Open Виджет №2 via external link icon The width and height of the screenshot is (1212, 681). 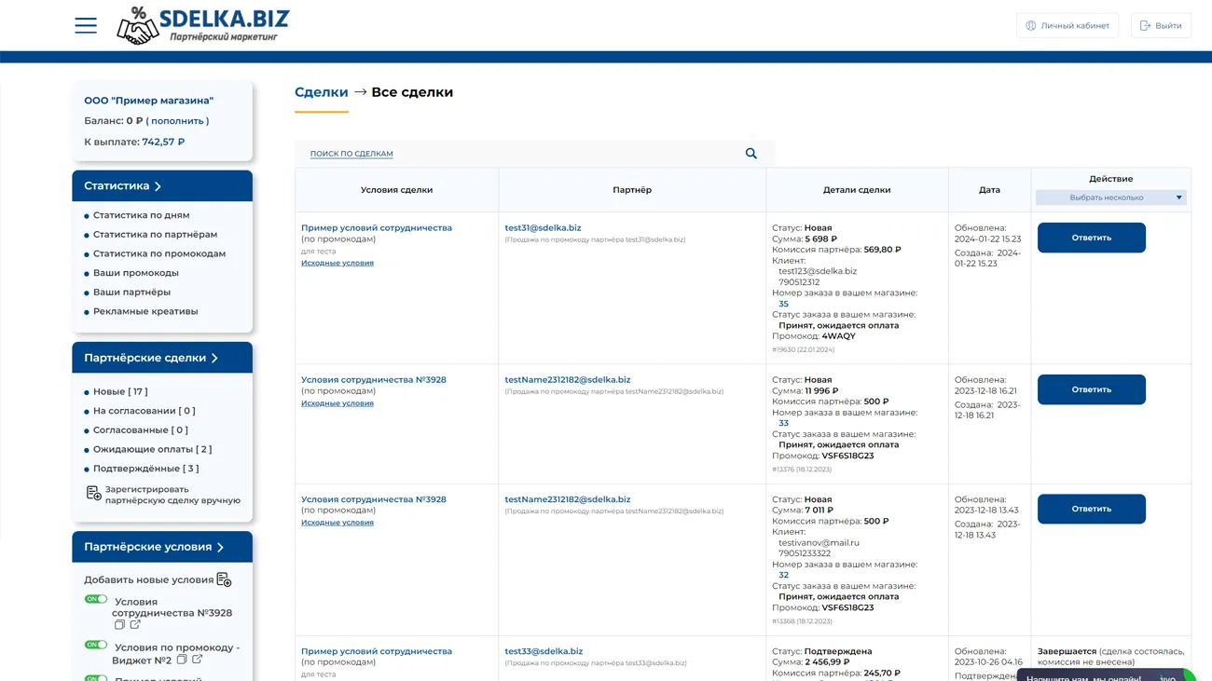198,660
